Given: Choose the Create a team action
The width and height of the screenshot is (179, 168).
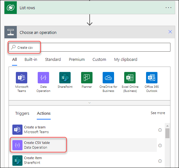Looking at the screenshot, I should tap(85, 130).
